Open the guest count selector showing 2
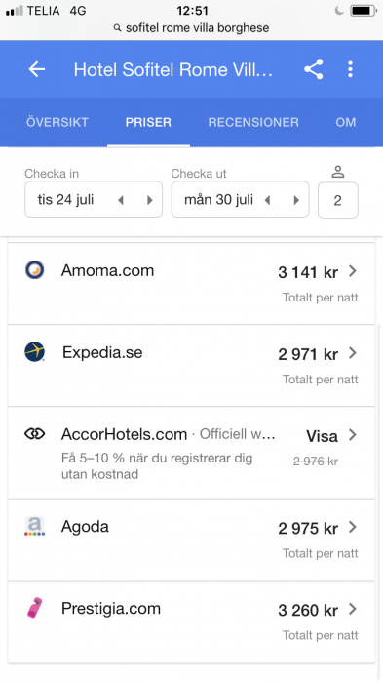 coord(338,200)
